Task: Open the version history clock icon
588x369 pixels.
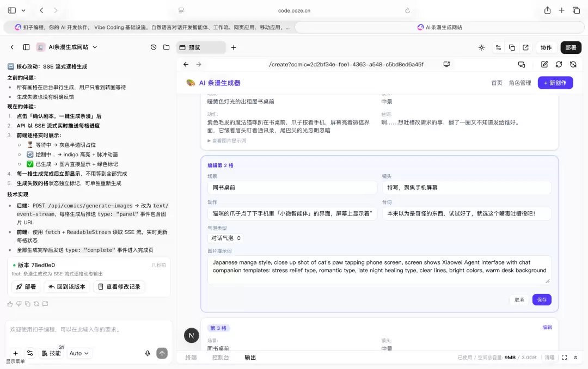Action: click(154, 47)
